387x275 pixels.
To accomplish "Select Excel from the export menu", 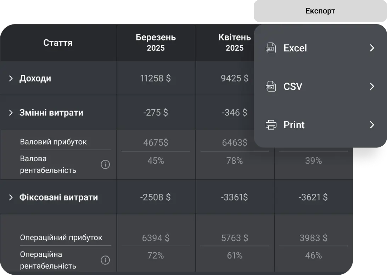I will click(x=295, y=48).
